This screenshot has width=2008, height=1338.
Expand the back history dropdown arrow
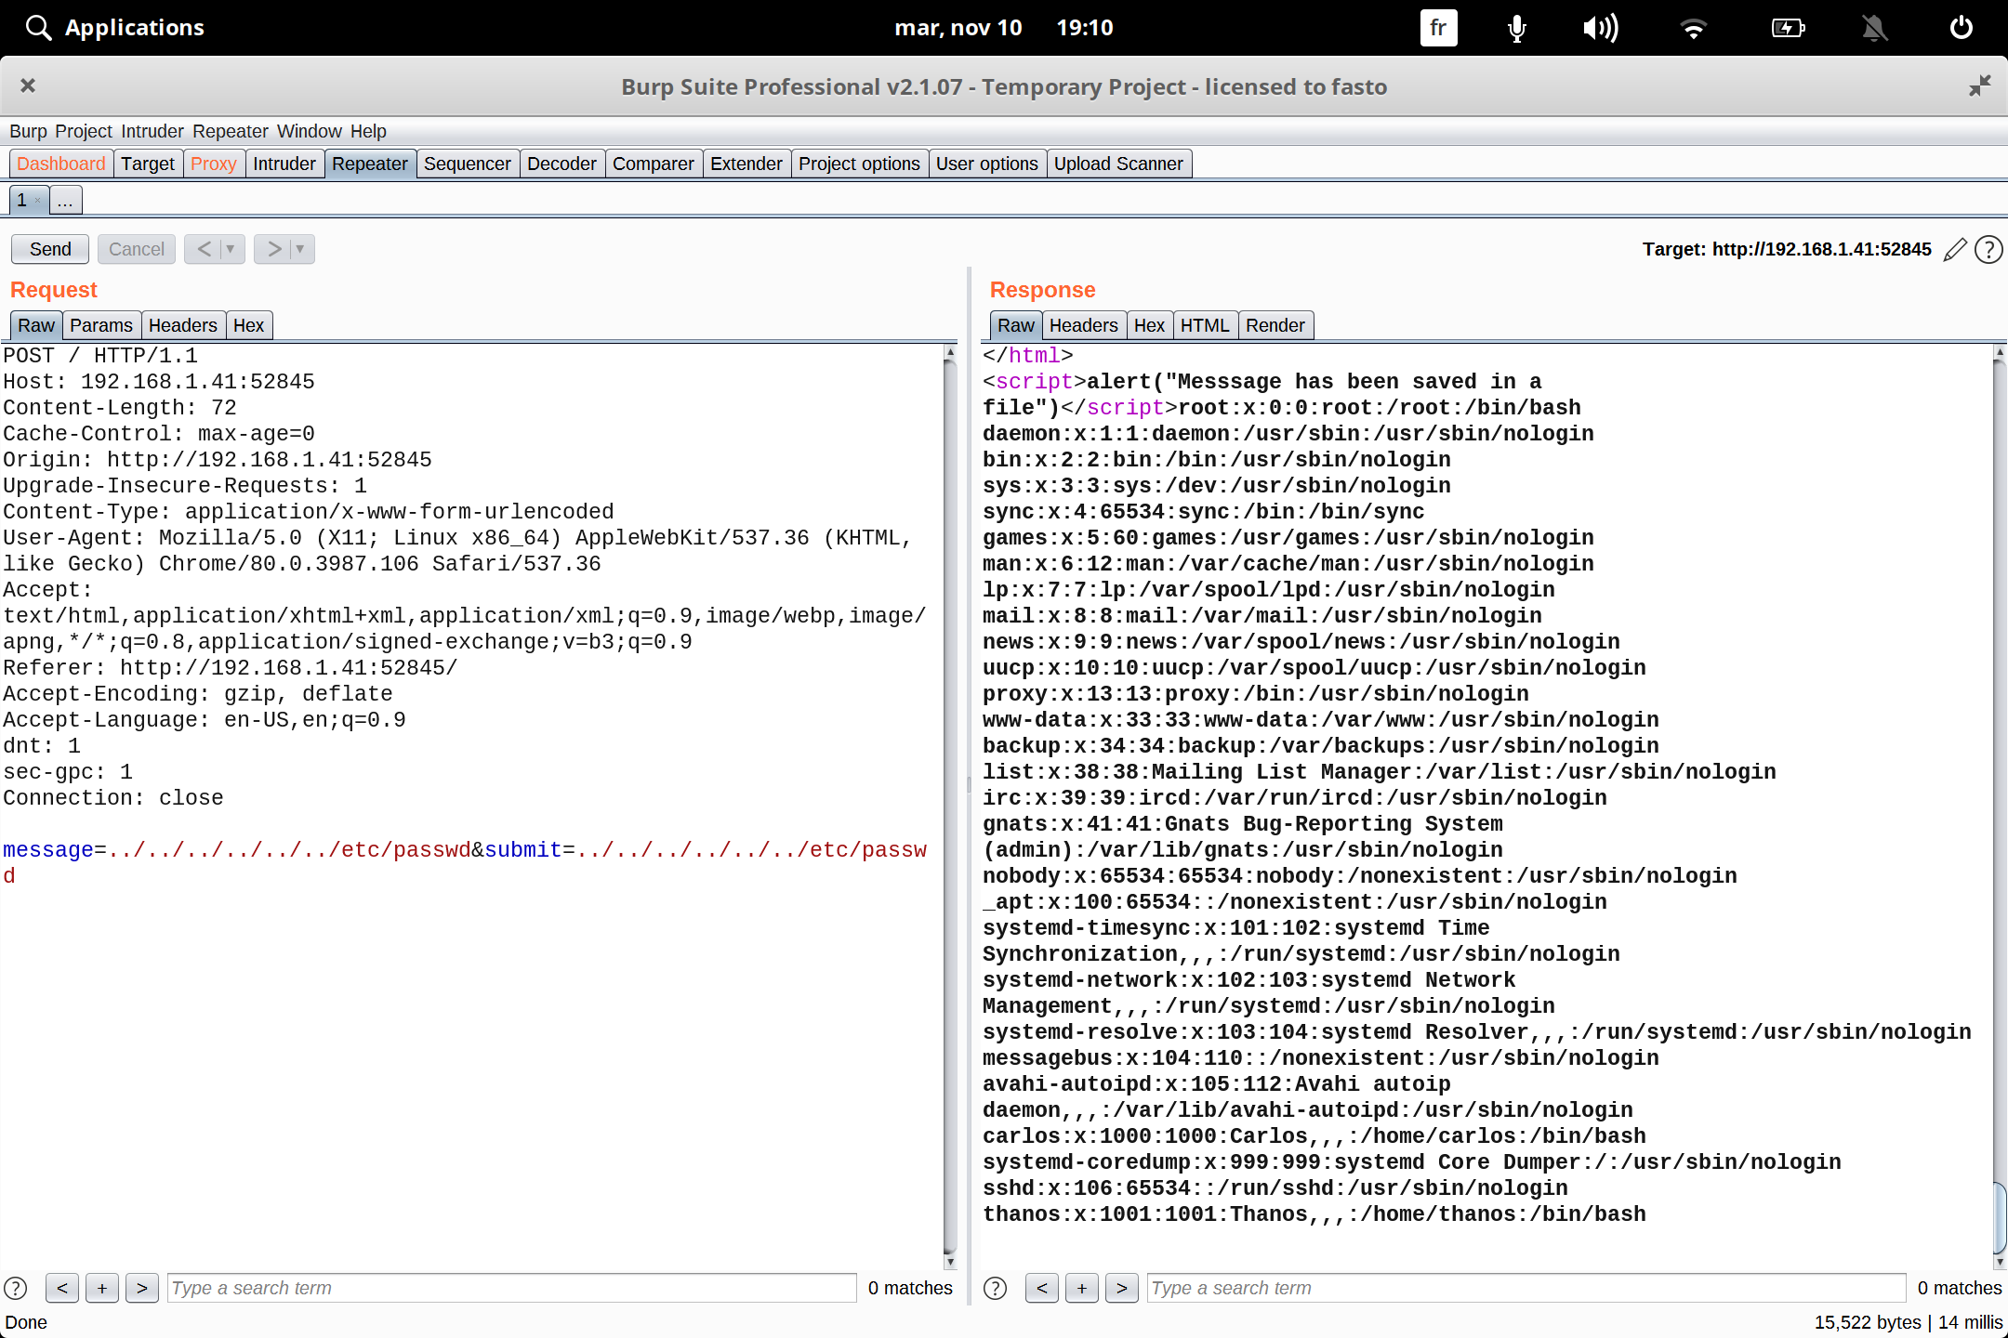[231, 249]
